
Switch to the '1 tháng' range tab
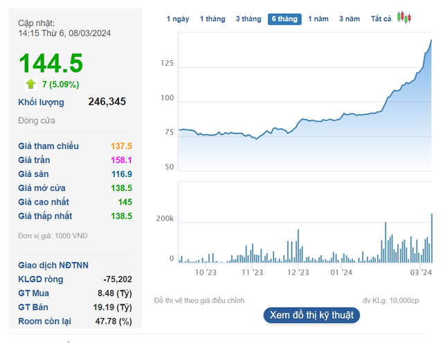tap(213, 19)
